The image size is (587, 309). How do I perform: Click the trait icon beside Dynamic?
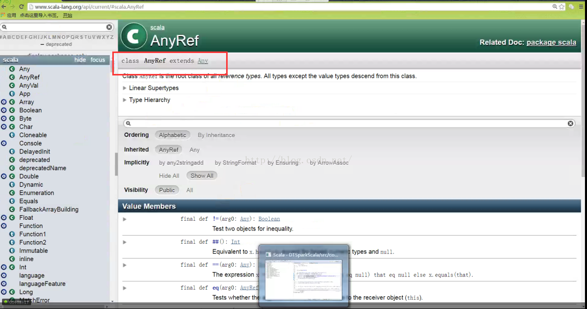point(12,185)
